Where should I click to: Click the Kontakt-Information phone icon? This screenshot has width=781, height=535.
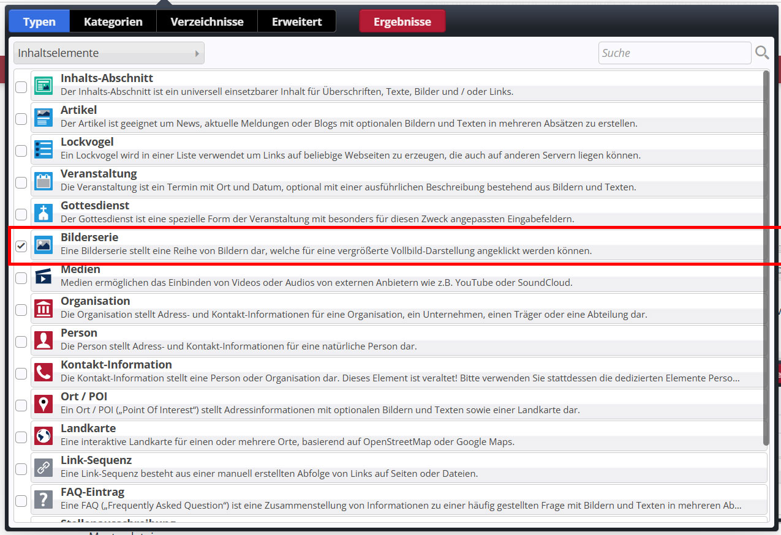[43, 372]
